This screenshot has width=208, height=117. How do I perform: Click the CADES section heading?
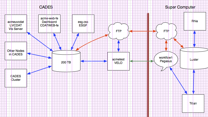(46, 7)
